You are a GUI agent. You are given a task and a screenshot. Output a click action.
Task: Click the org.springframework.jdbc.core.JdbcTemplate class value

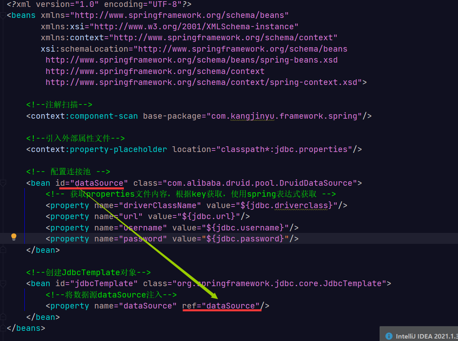pyautogui.click(x=279, y=283)
